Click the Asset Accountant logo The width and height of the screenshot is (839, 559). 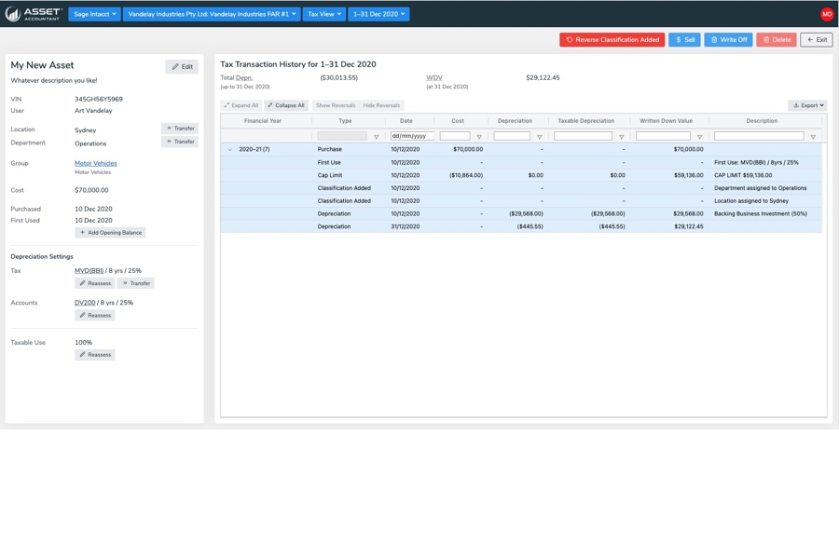click(34, 14)
